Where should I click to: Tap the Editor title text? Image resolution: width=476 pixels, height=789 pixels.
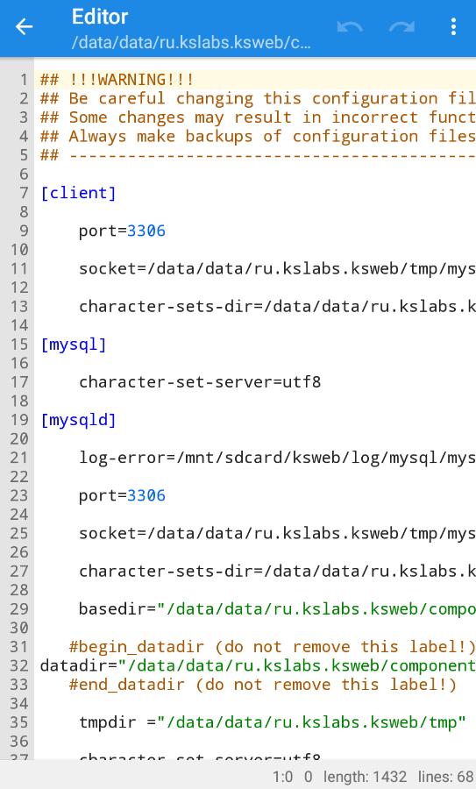(x=100, y=17)
